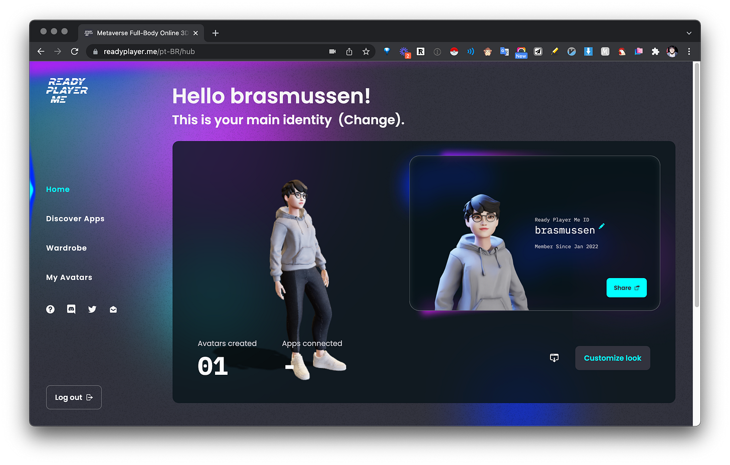Click the avatar portrait in ID card

(x=481, y=252)
